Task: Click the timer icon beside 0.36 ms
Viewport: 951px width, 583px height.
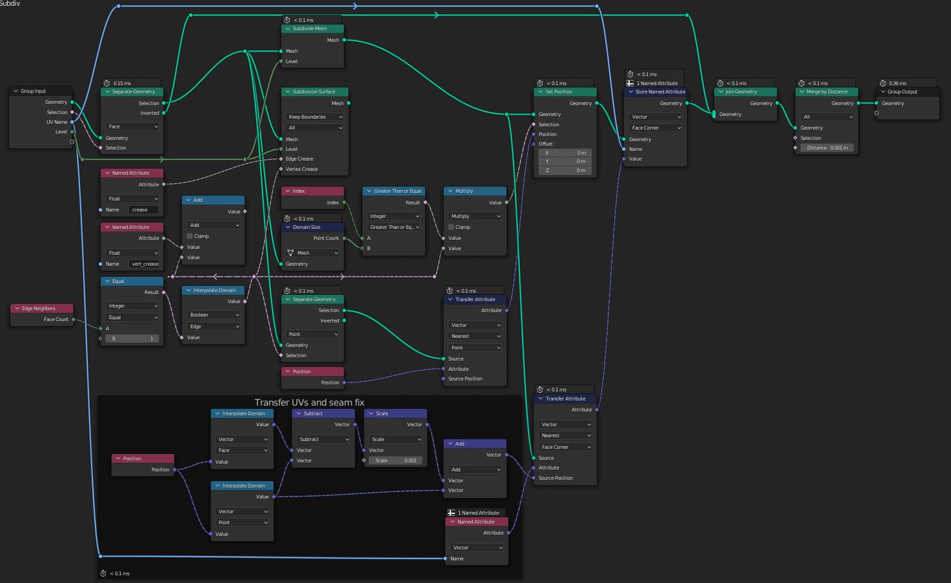Action: [883, 83]
